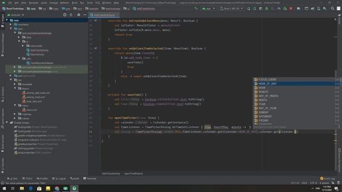Open gradle.properties file
This screenshot has width=342, height=192.
point(27,144)
